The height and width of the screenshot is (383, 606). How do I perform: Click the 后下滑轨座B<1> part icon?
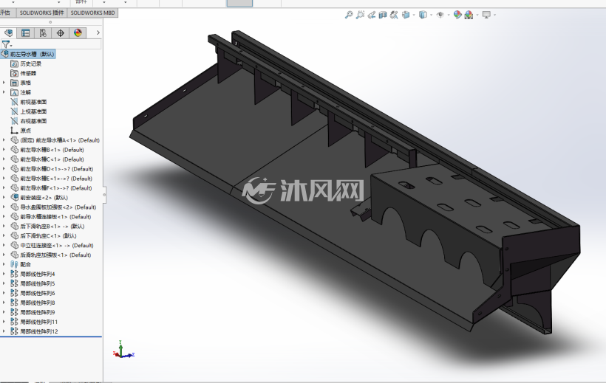pyautogui.click(x=14, y=227)
